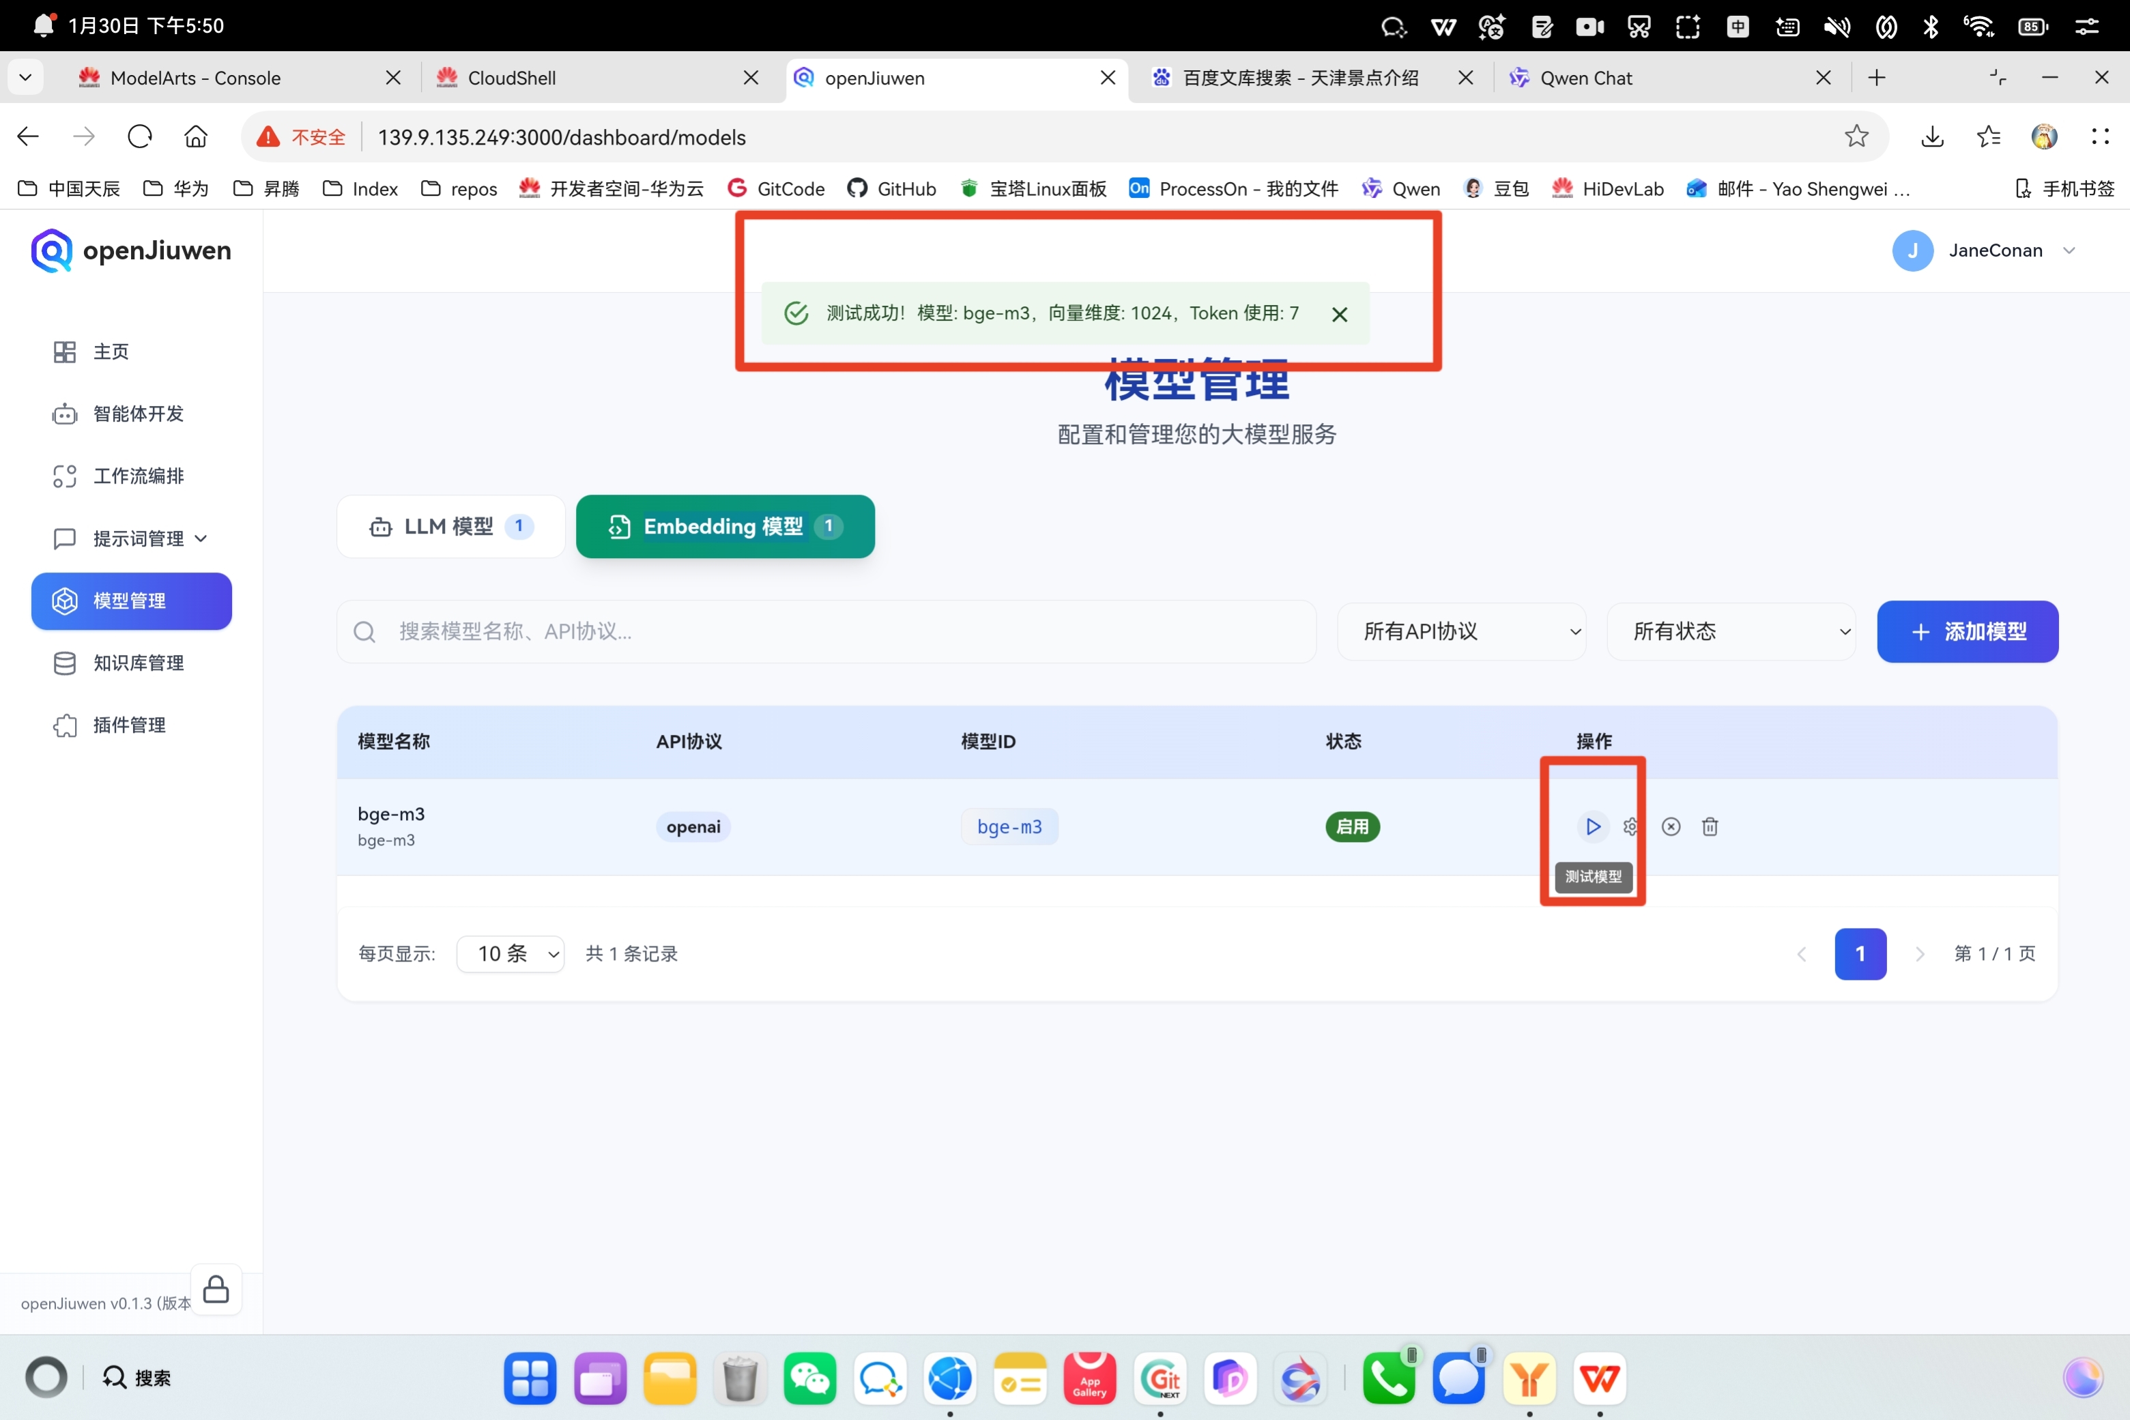Dismiss the test success notification
The width and height of the screenshot is (2130, 1420).
point(1340,315)
